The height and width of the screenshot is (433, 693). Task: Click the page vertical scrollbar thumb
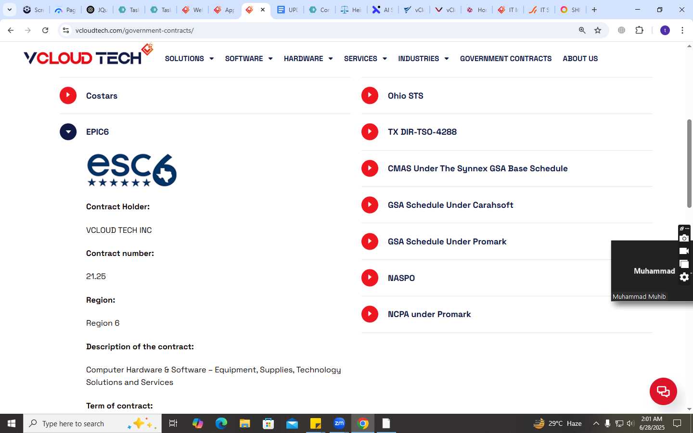(x=689, y=164)
